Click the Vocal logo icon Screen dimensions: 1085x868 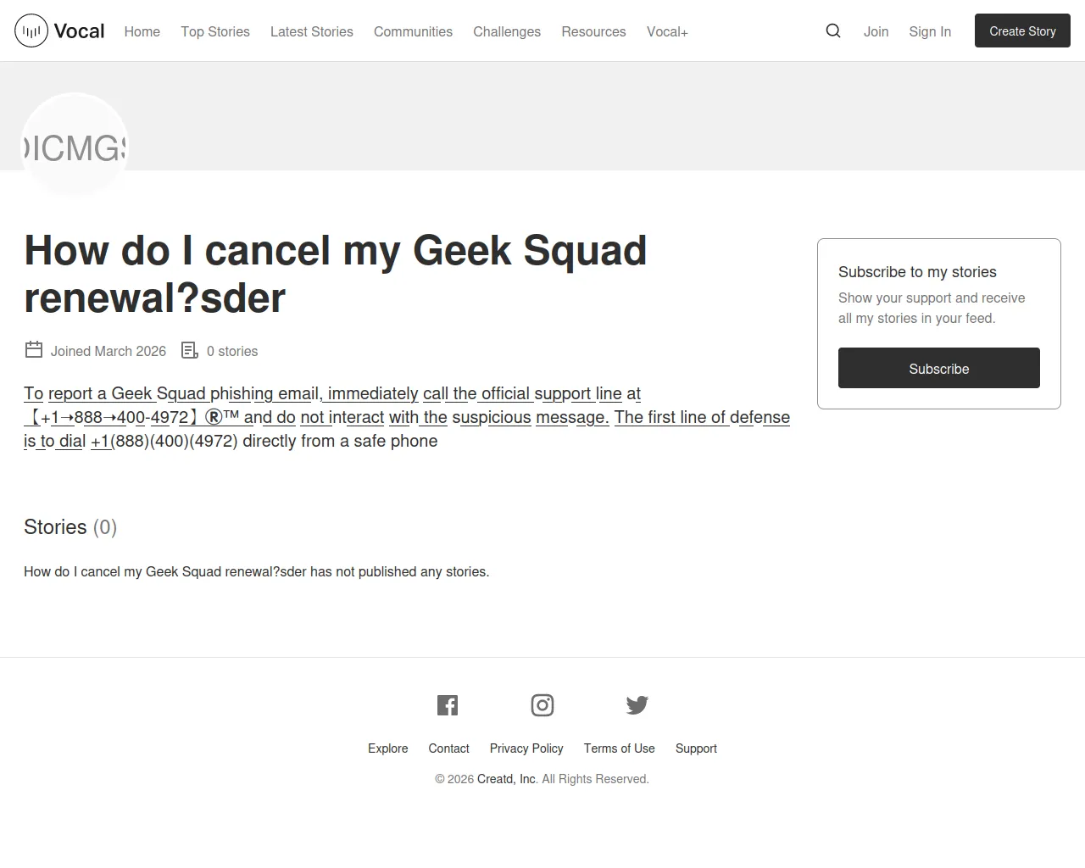coord(31,31)
